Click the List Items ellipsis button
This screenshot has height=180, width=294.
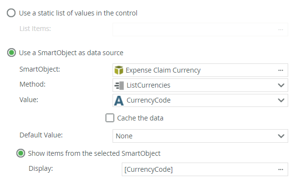pyautogui.click(x=281, y=30)
